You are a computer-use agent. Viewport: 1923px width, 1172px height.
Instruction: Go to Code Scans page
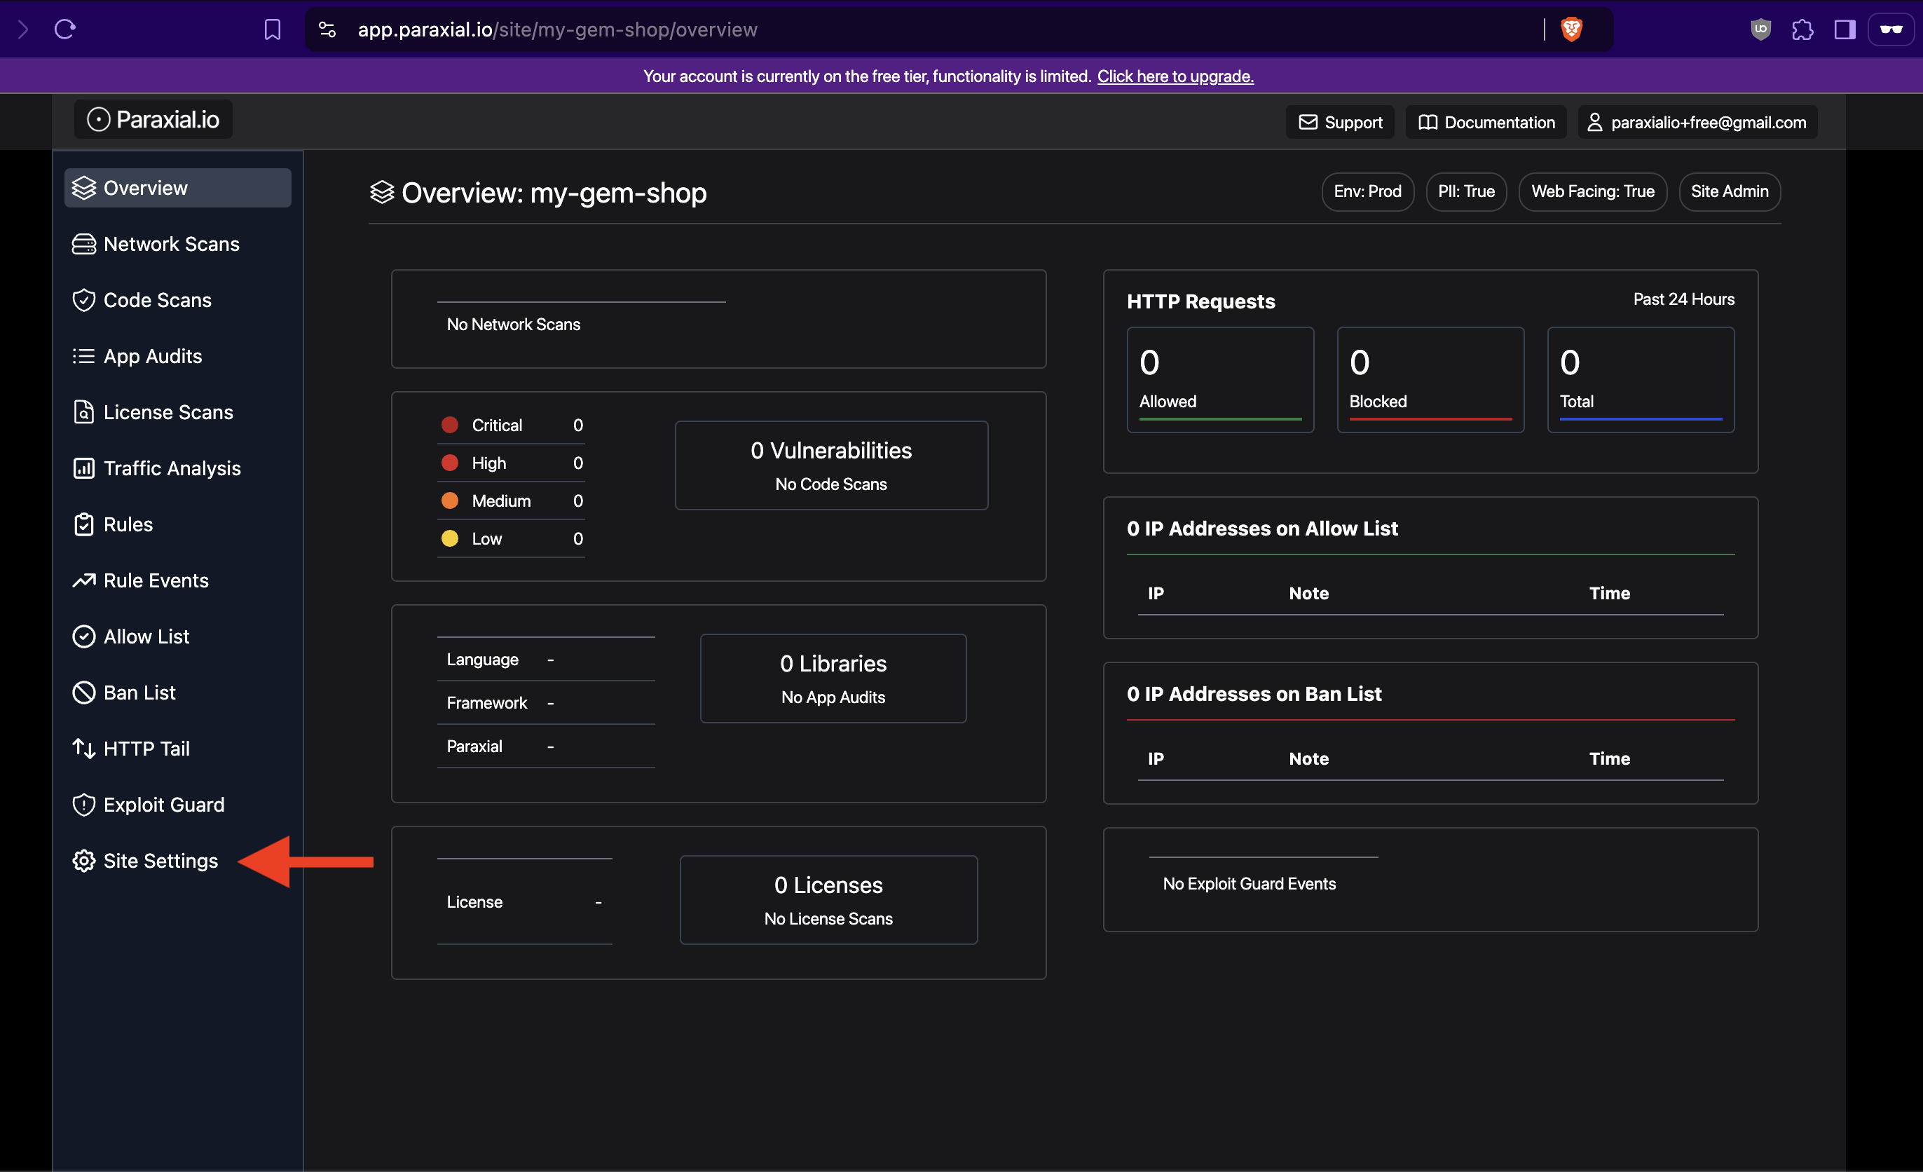(178, 301)
